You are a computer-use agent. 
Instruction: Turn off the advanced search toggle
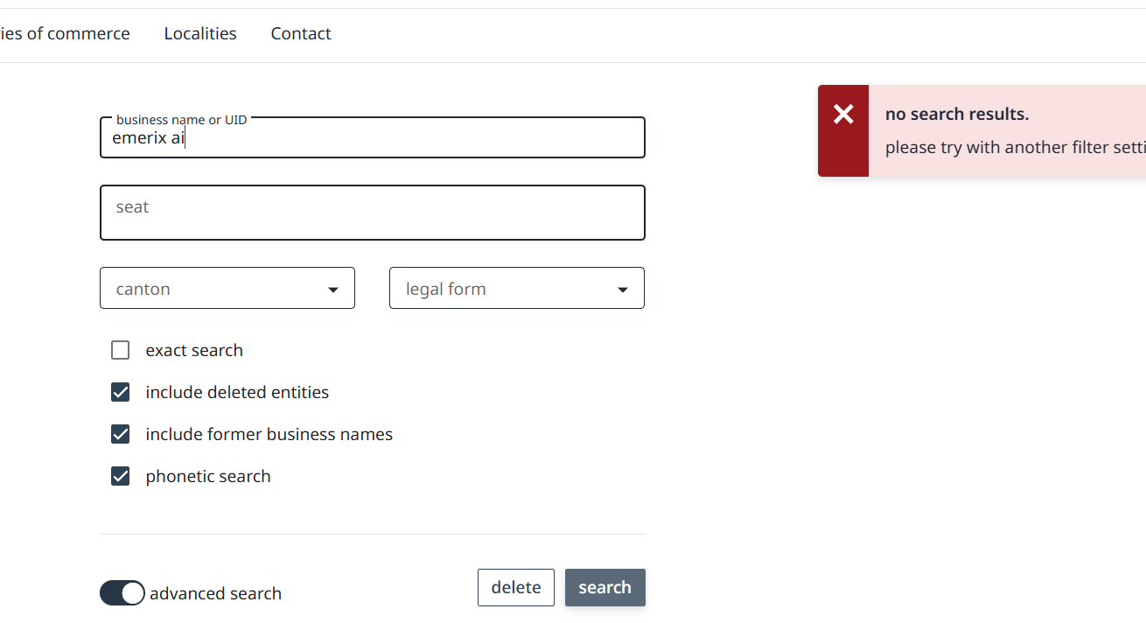[122, 593]
